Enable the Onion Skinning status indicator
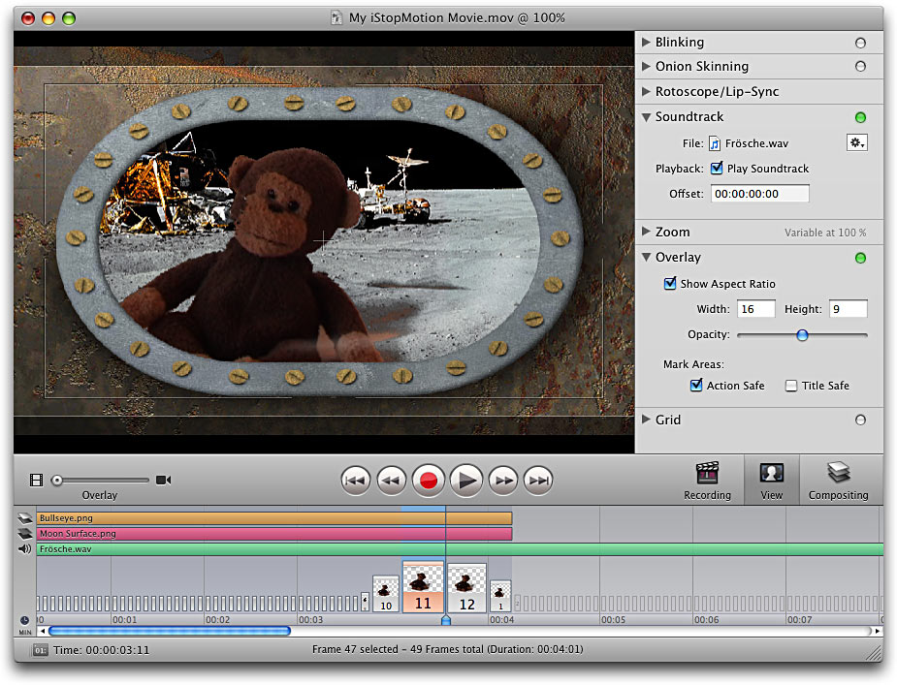 point(860,67)
